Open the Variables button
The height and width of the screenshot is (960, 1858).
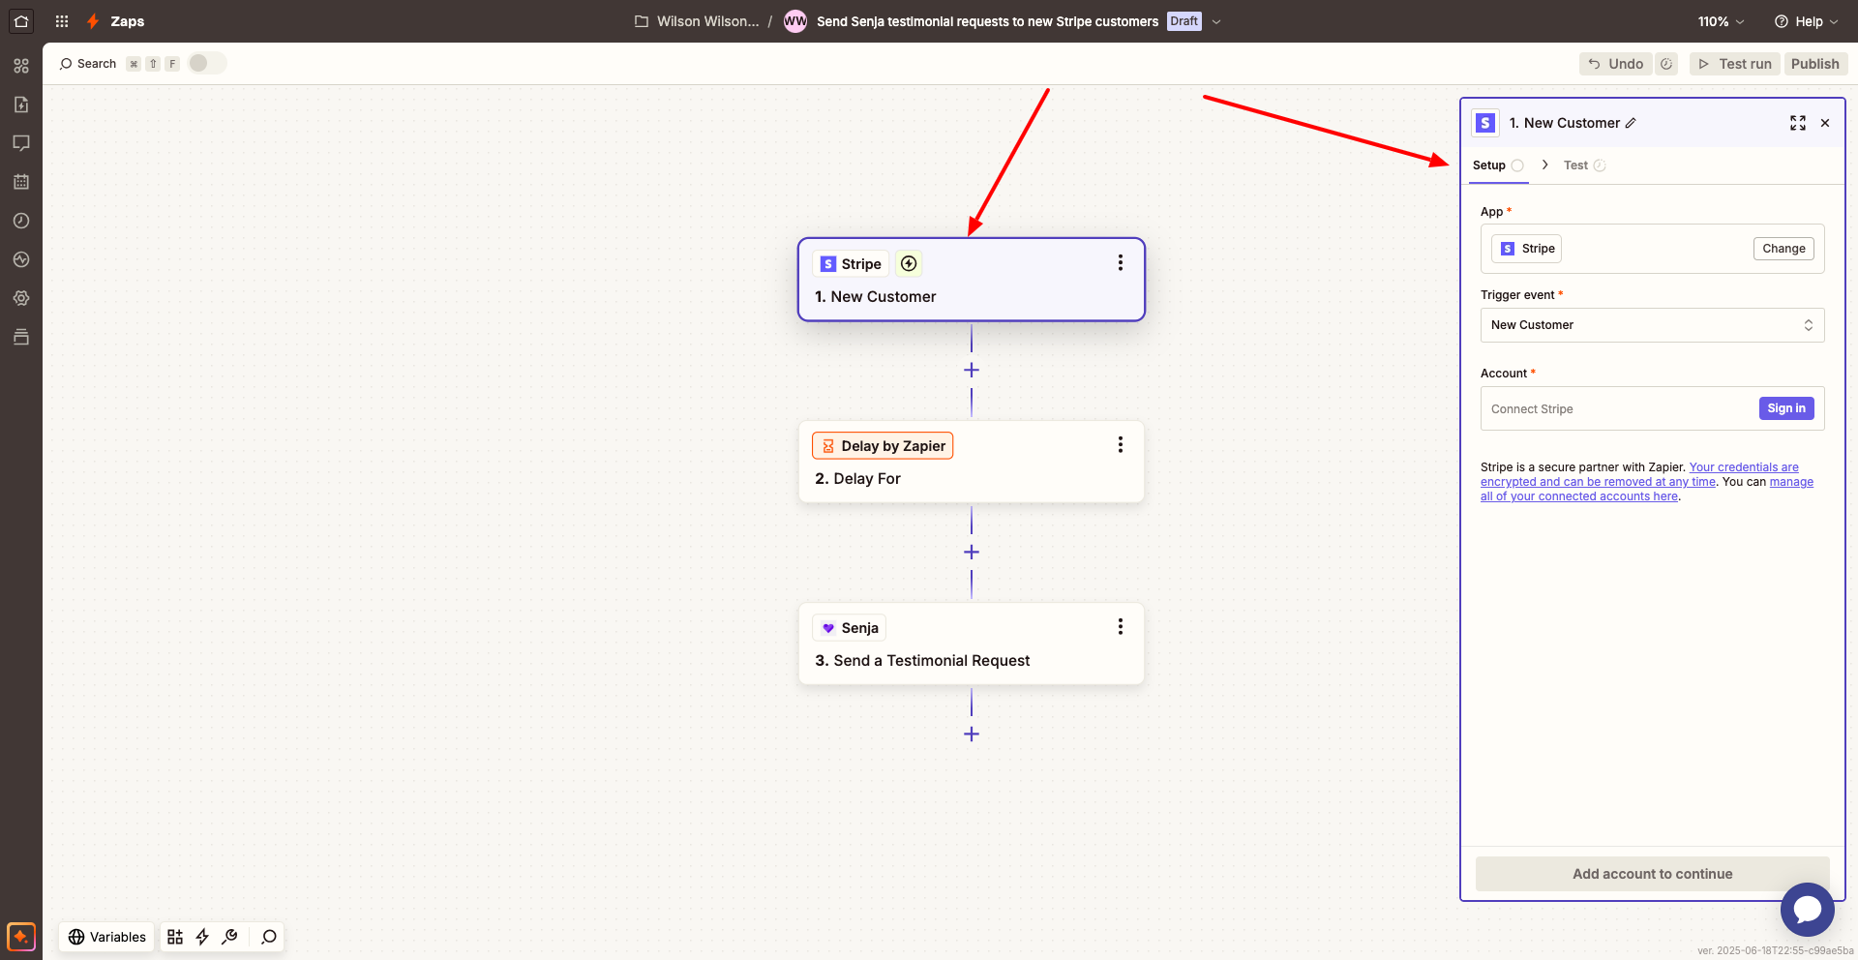pos(107,937)
